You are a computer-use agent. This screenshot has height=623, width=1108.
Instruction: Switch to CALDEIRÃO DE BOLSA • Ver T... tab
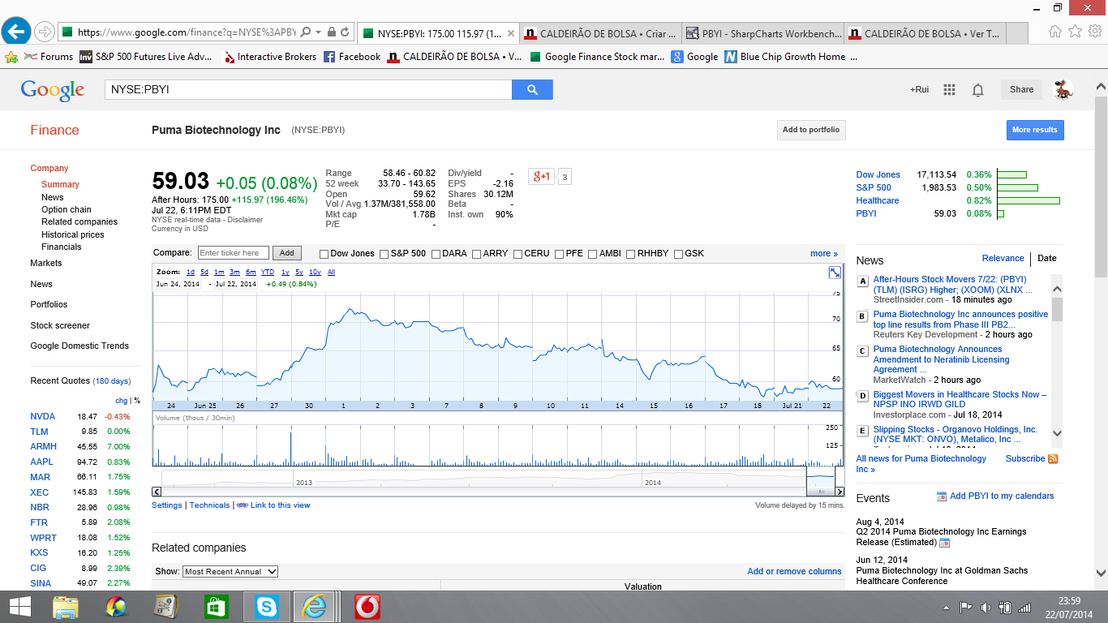(x=925, y=33)
